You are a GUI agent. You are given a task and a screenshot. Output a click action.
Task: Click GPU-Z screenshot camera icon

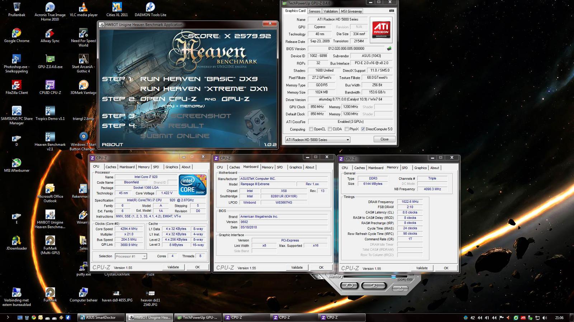point(391,11)
